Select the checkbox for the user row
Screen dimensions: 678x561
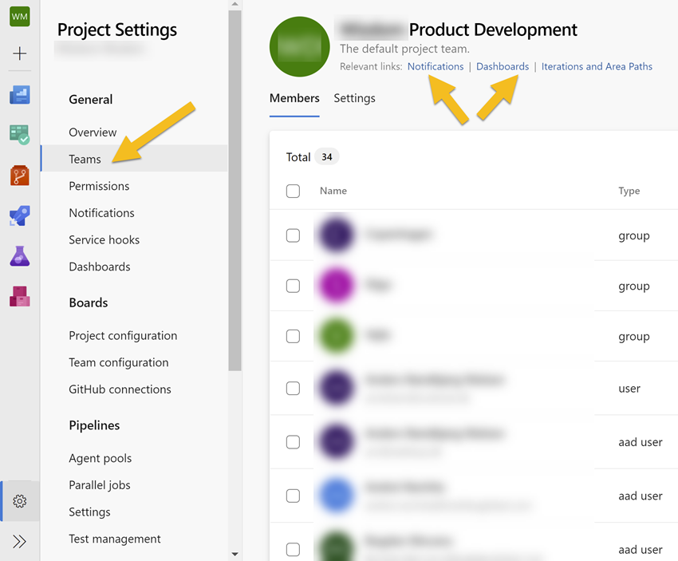(293, 389)
